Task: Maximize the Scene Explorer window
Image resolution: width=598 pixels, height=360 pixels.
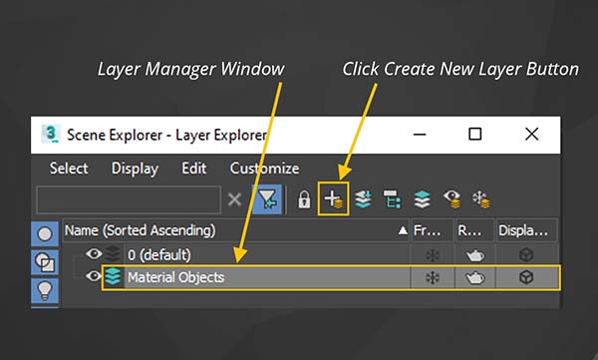Action: pos(474,135)
